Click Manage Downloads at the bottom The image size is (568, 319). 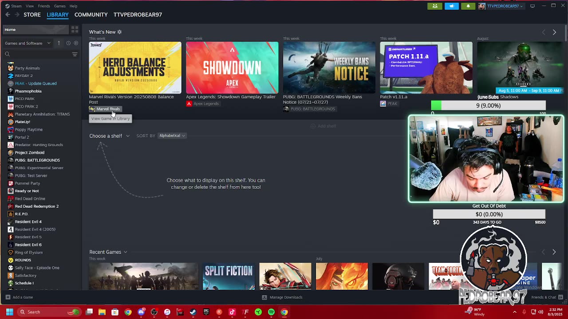[282, 297]
